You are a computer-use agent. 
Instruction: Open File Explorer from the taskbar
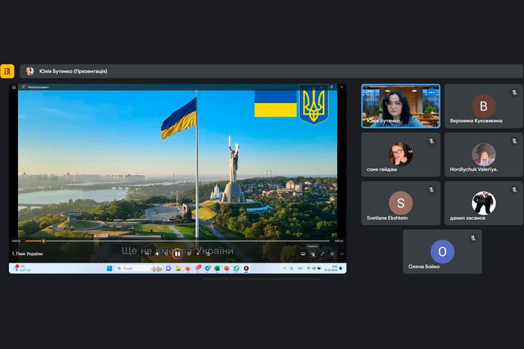tap(178, 268)
